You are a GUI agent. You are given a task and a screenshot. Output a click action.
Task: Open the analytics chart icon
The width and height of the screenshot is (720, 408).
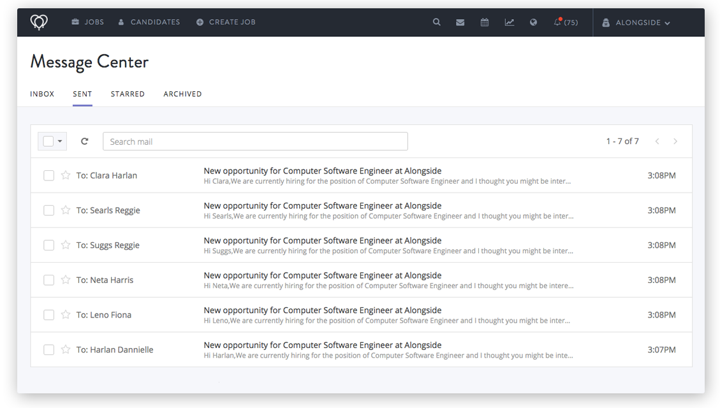pos(509,22)
